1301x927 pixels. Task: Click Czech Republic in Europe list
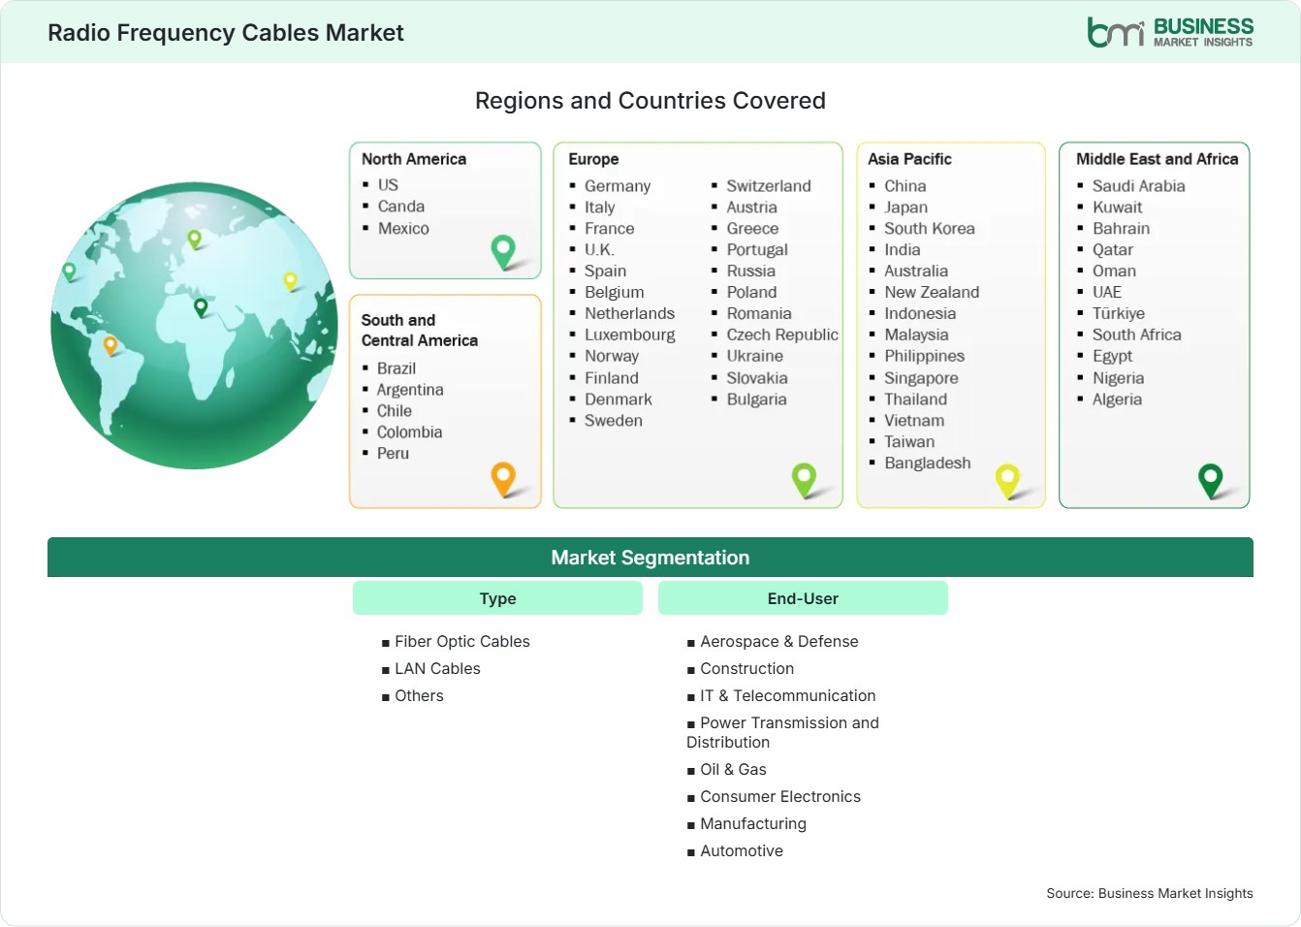pos(782,335)
